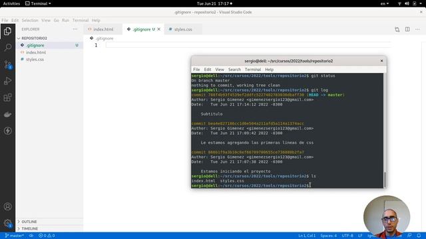Switch to the index.html tab
The width and height of the screenshot is (426, 239).
(103, 29)
